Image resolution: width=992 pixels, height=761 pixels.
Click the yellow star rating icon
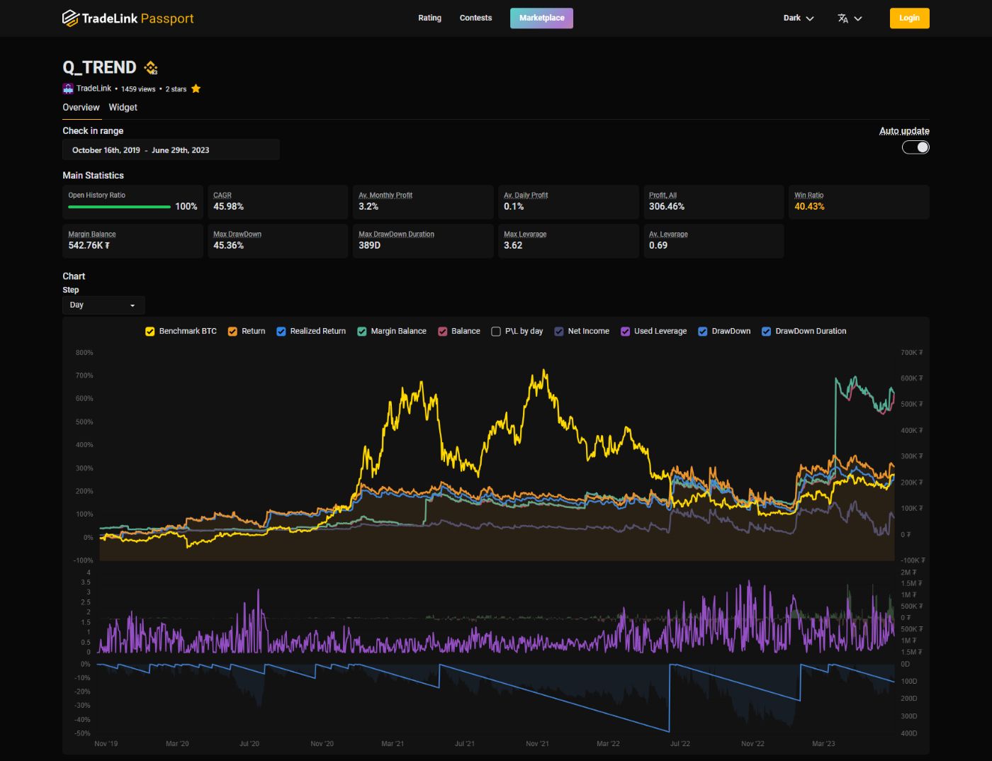pyautogui.click(x=196, y=89)
